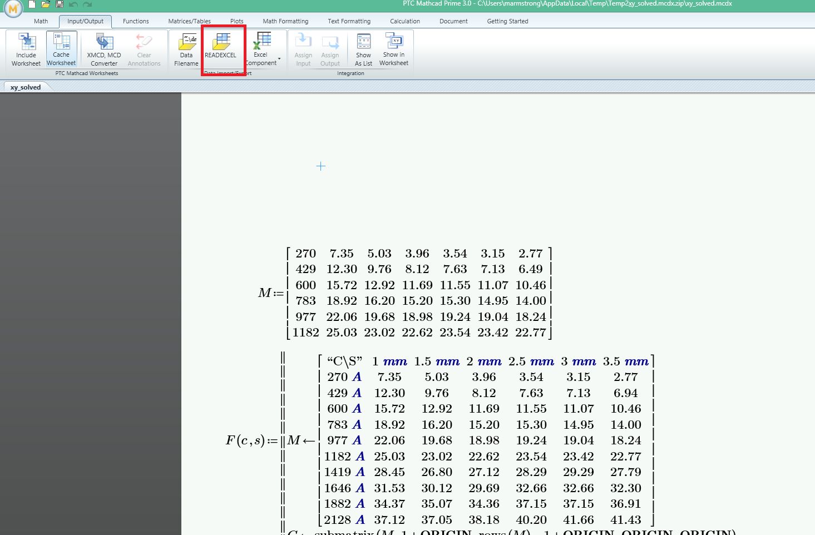
Task: Create a new worksheet from quick access
Action: 32,4
